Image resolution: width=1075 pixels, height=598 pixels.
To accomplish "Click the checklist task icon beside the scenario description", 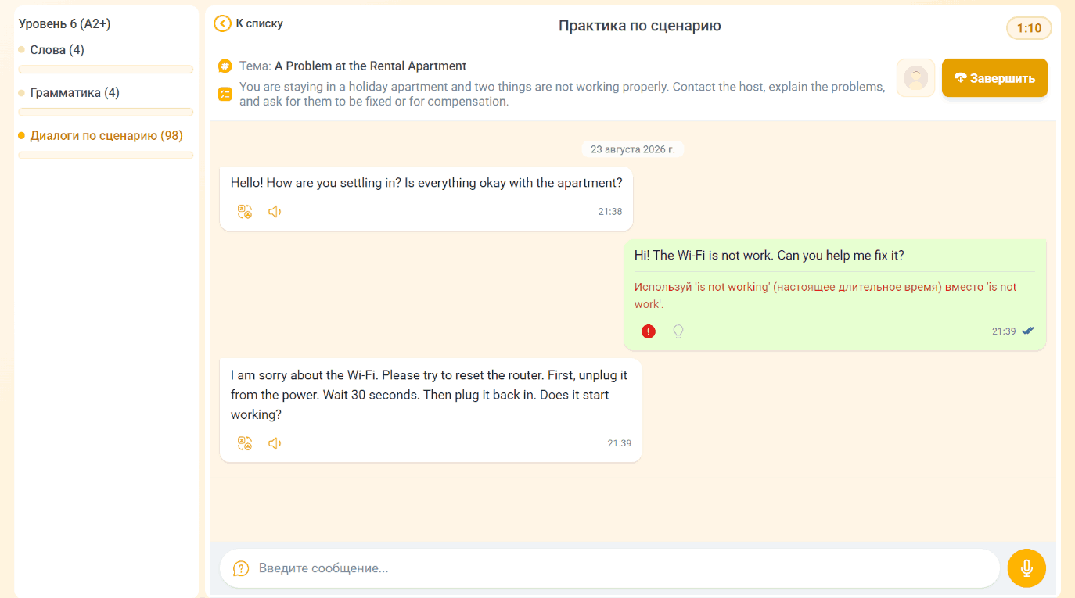I will coord(225,95).
